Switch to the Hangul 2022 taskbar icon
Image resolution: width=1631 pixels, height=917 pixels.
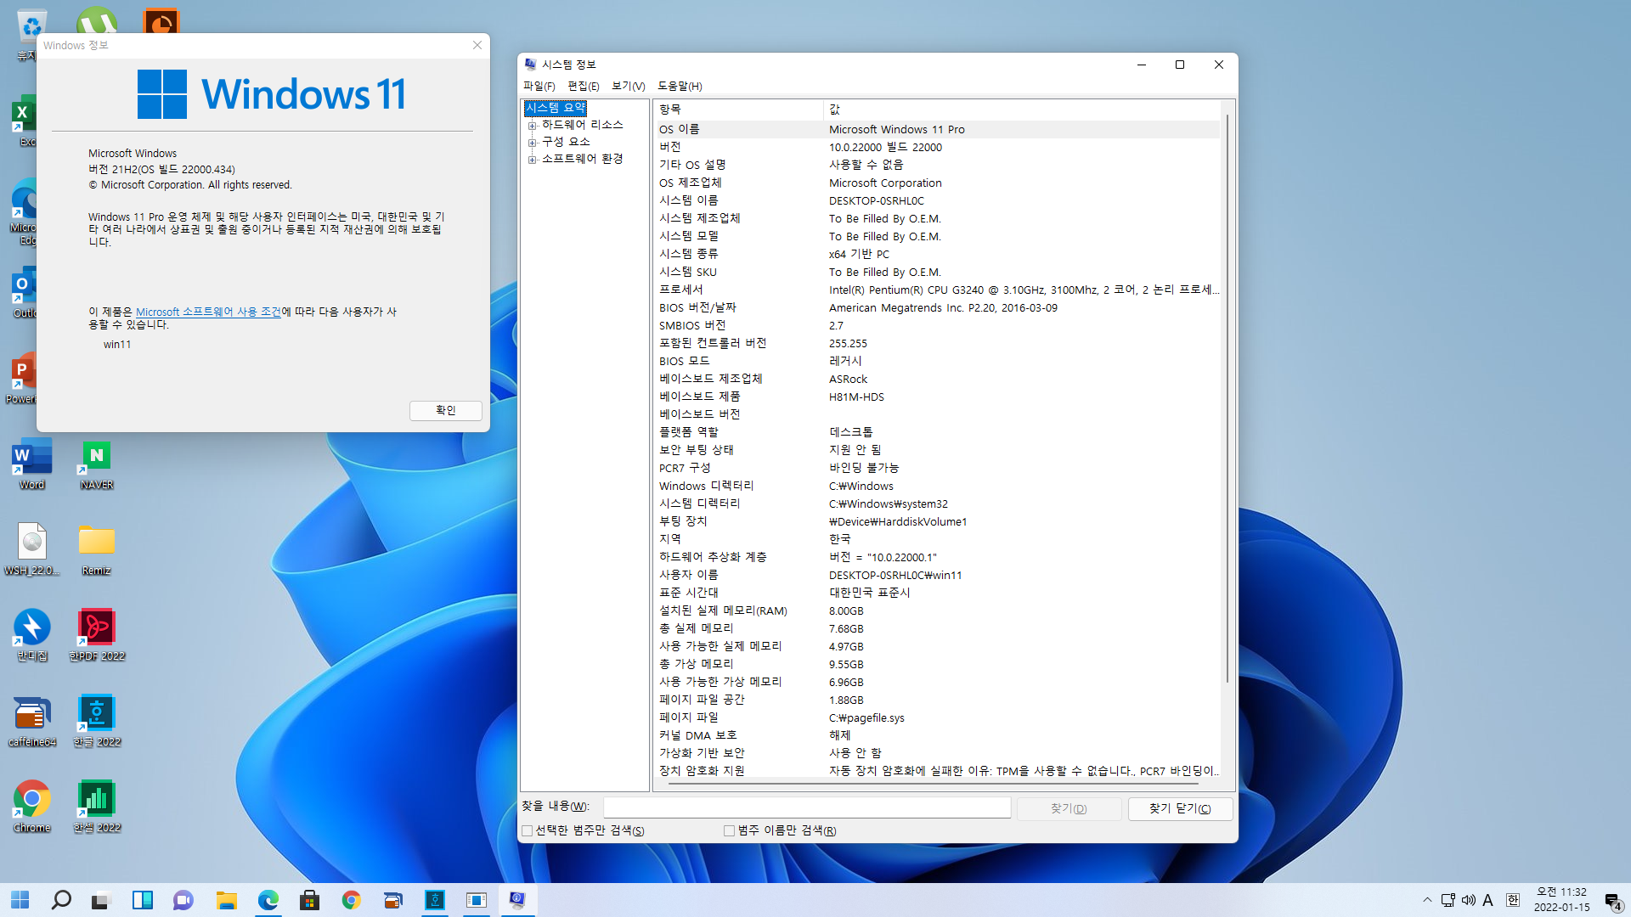click(x=435, y=900)
